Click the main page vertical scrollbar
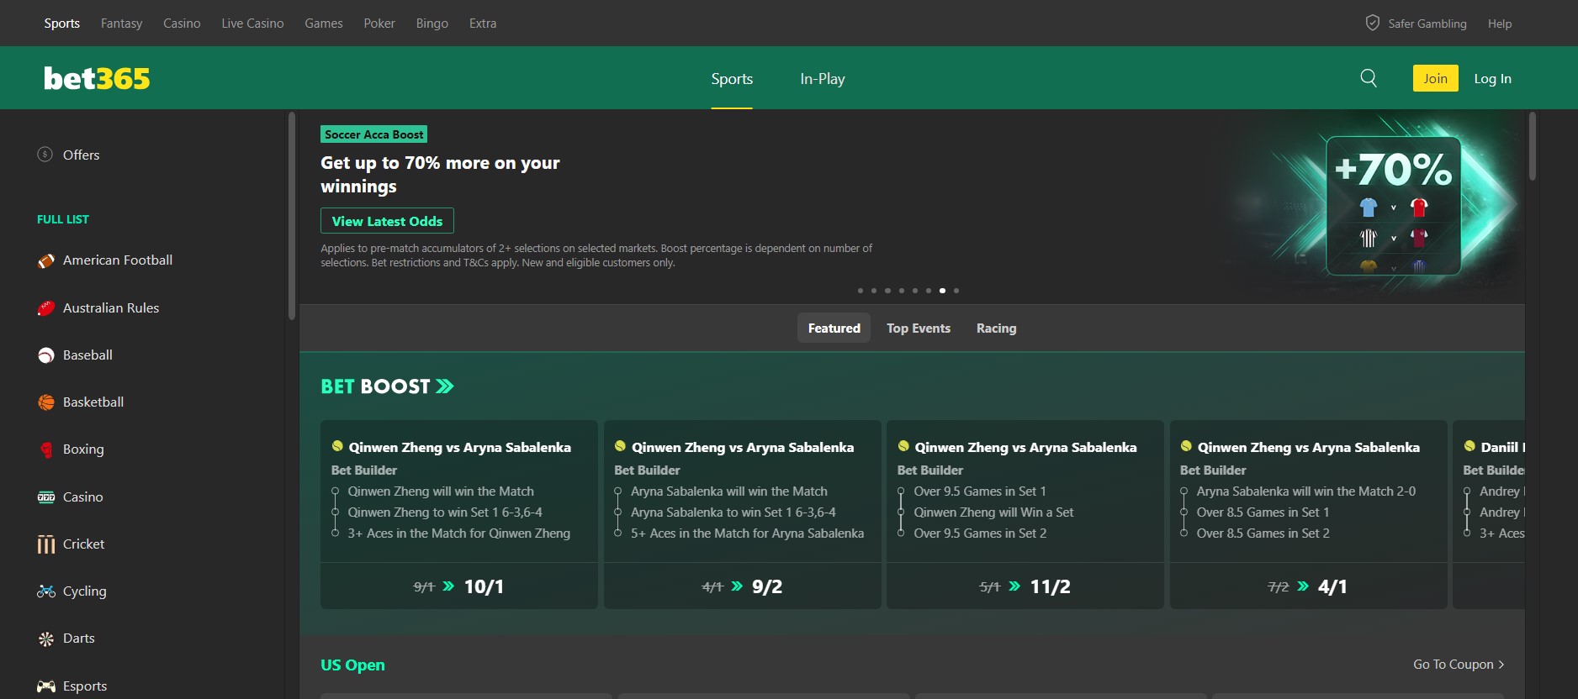Image resolution: width=1578 pixels, height=699 pixels. (x=1533, y=146)
